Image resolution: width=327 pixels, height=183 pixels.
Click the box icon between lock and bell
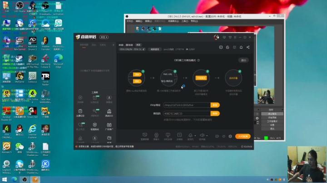(x=234, y=48)
